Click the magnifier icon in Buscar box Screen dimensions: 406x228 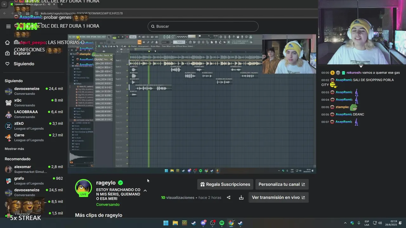(x=153, y=26)
